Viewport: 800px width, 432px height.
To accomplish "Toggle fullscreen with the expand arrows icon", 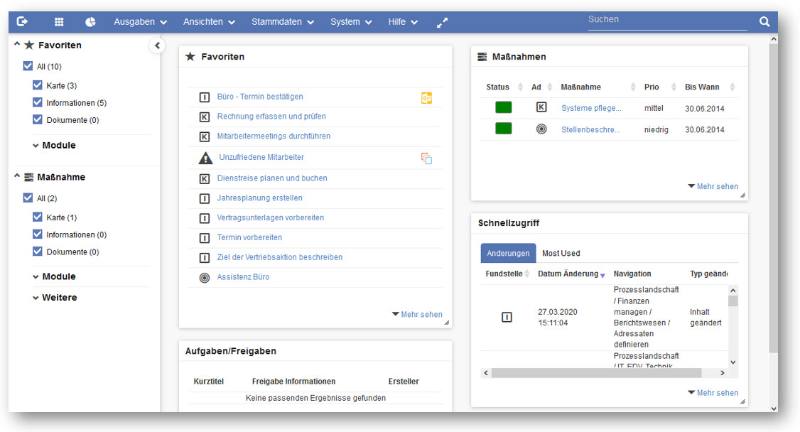I will (x=442, y=23).
